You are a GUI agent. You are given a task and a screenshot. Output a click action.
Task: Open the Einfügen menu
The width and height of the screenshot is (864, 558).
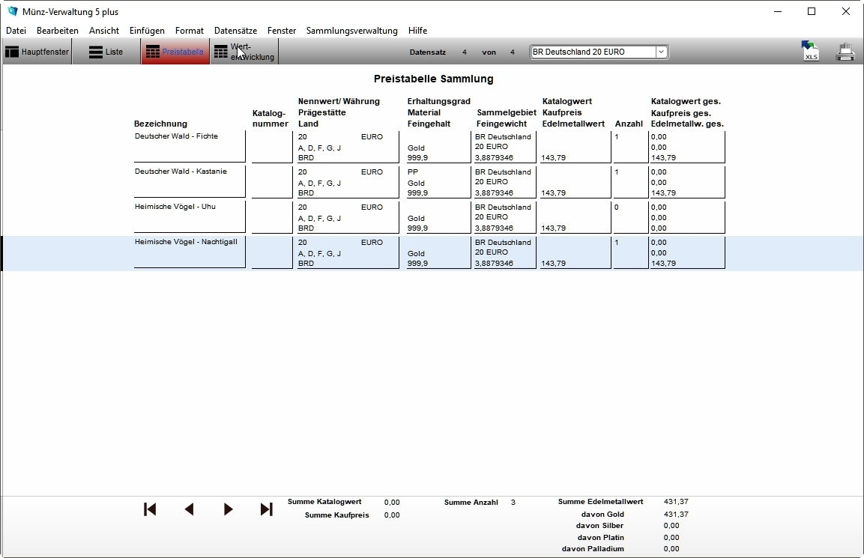(147, 31)
